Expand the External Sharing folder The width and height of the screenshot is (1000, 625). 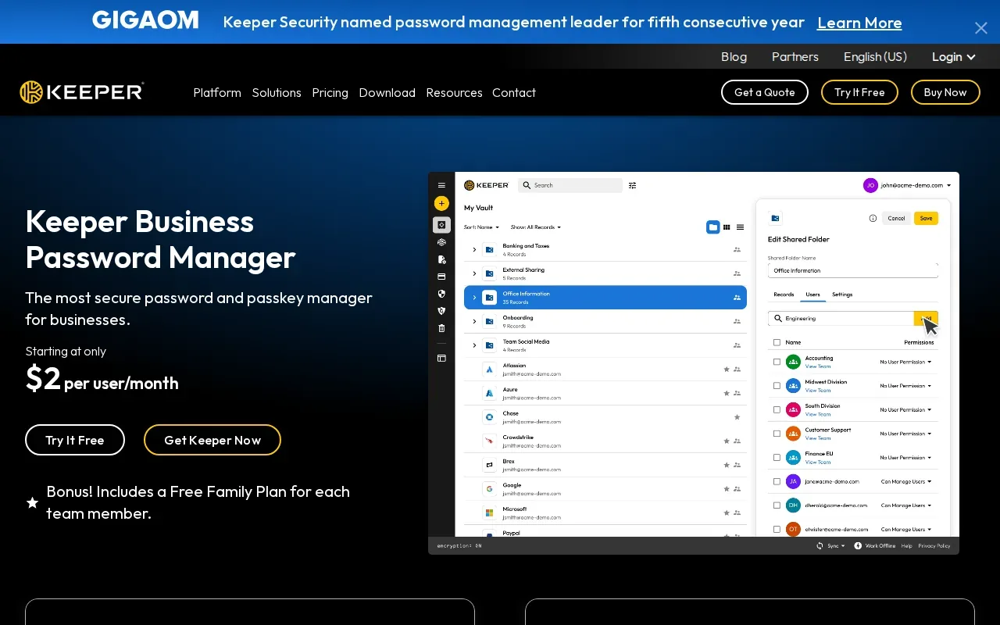pos(474,273)
